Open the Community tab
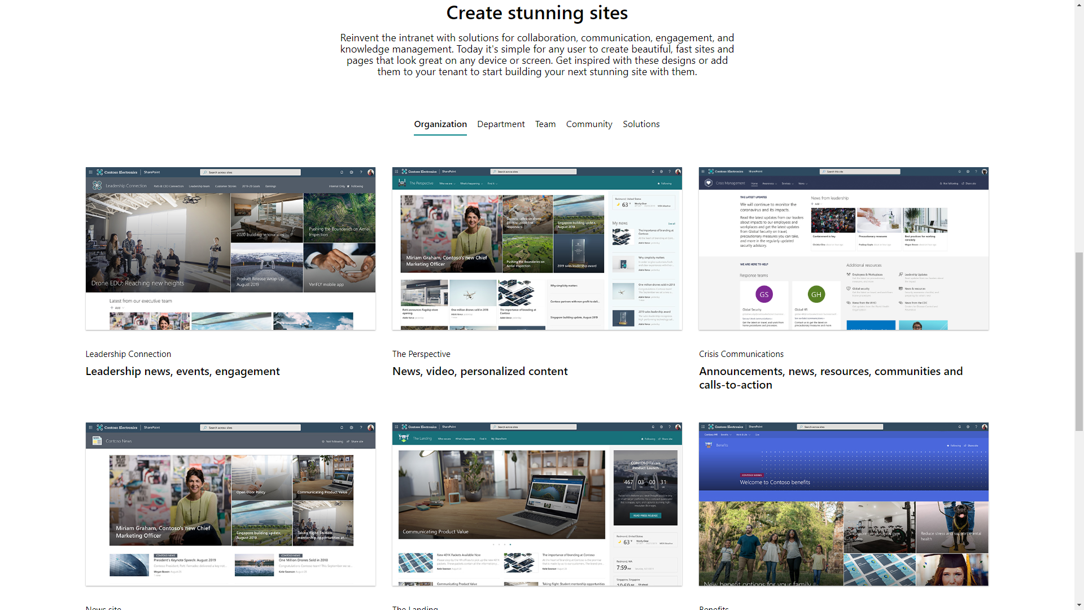The image size is (1084, 610). tap(589, 124)
